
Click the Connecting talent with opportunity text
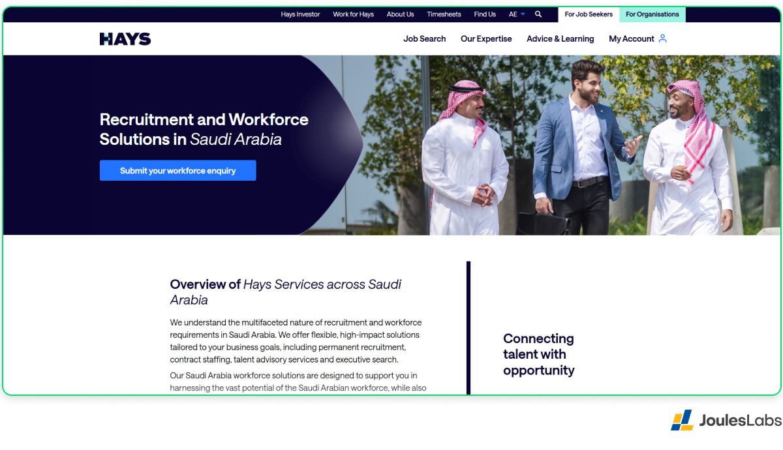tap(539, 355)
